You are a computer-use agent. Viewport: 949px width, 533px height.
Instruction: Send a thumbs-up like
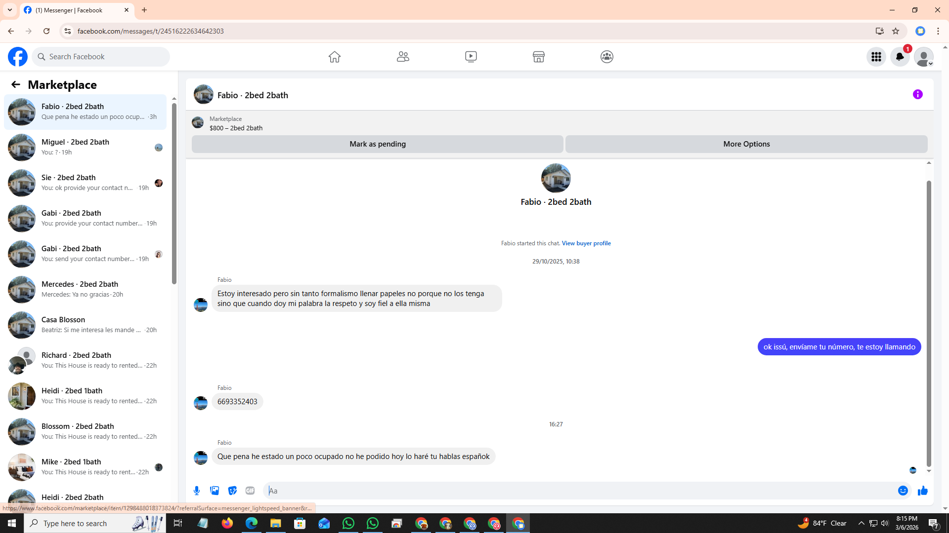[922, 491]
